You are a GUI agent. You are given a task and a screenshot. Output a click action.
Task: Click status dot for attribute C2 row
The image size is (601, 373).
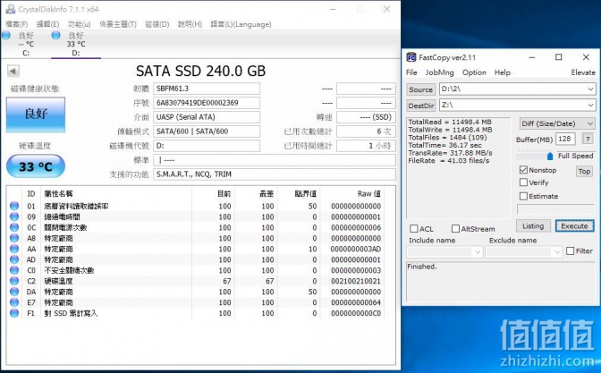[14, 281]
